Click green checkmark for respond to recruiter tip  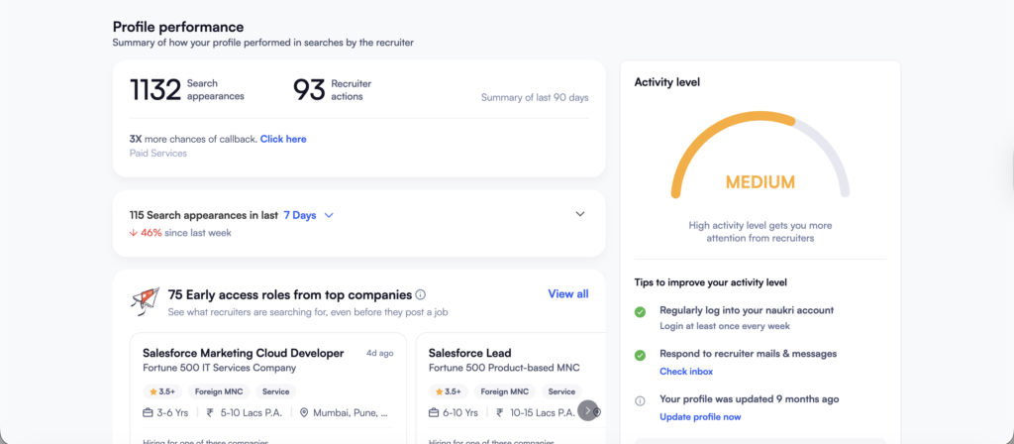point(640,354)
